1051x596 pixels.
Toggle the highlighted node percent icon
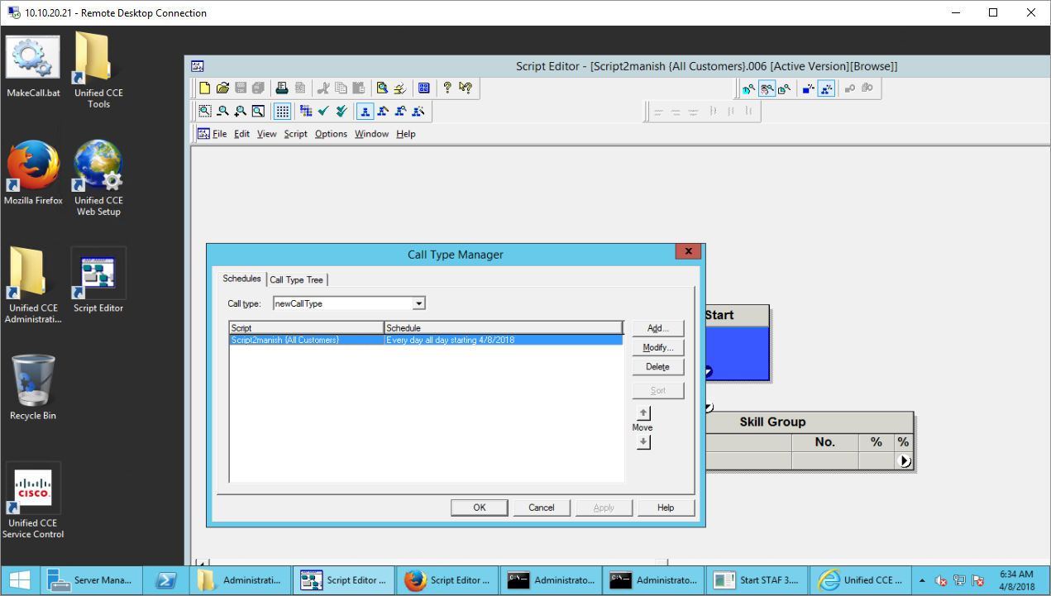(826, 88)
